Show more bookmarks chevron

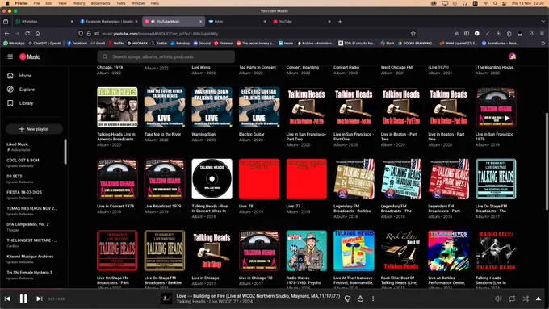coord(543,44)
